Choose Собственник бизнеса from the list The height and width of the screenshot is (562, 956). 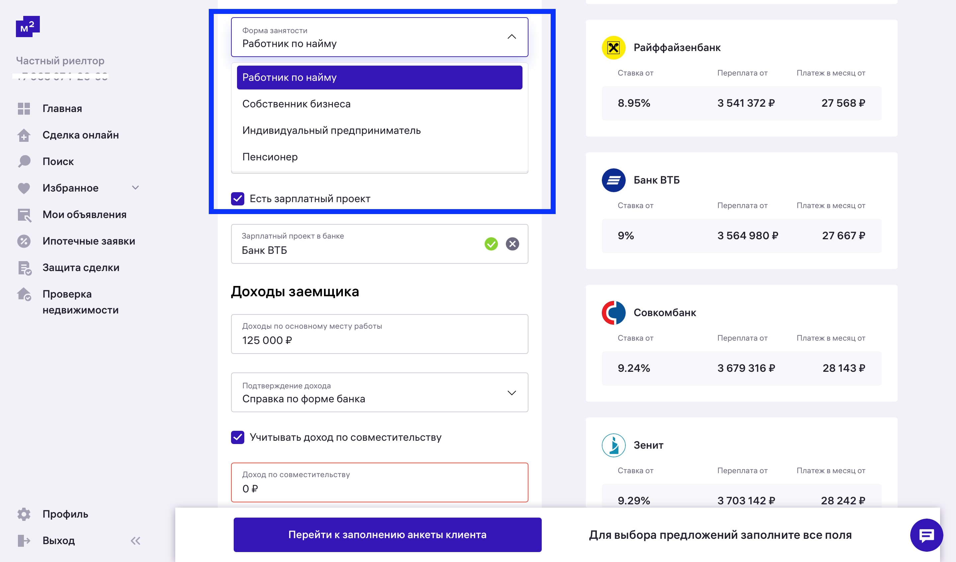click(296, 104)
